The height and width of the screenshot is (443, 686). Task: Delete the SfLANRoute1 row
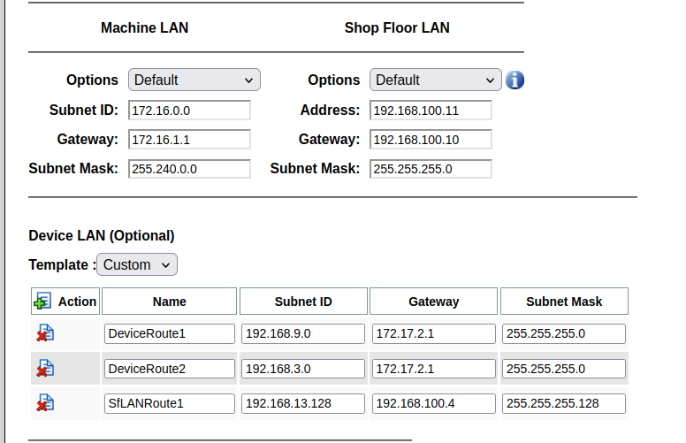pos(45,402)
